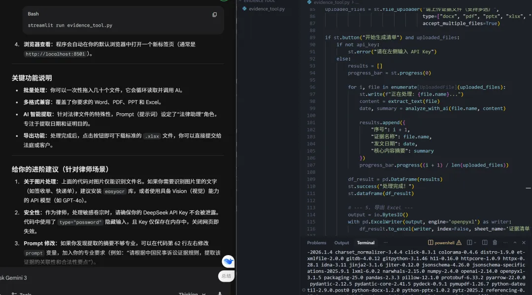532x295 pixels.
Task: Click accept_multiple_files=True on line 87
Action: pos(461,24)
